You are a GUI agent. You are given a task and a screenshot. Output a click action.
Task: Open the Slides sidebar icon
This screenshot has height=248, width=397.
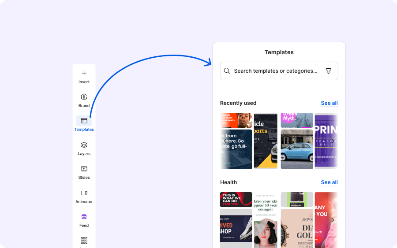coord(84,169)
